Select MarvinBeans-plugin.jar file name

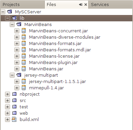click(x=53, y=63)
